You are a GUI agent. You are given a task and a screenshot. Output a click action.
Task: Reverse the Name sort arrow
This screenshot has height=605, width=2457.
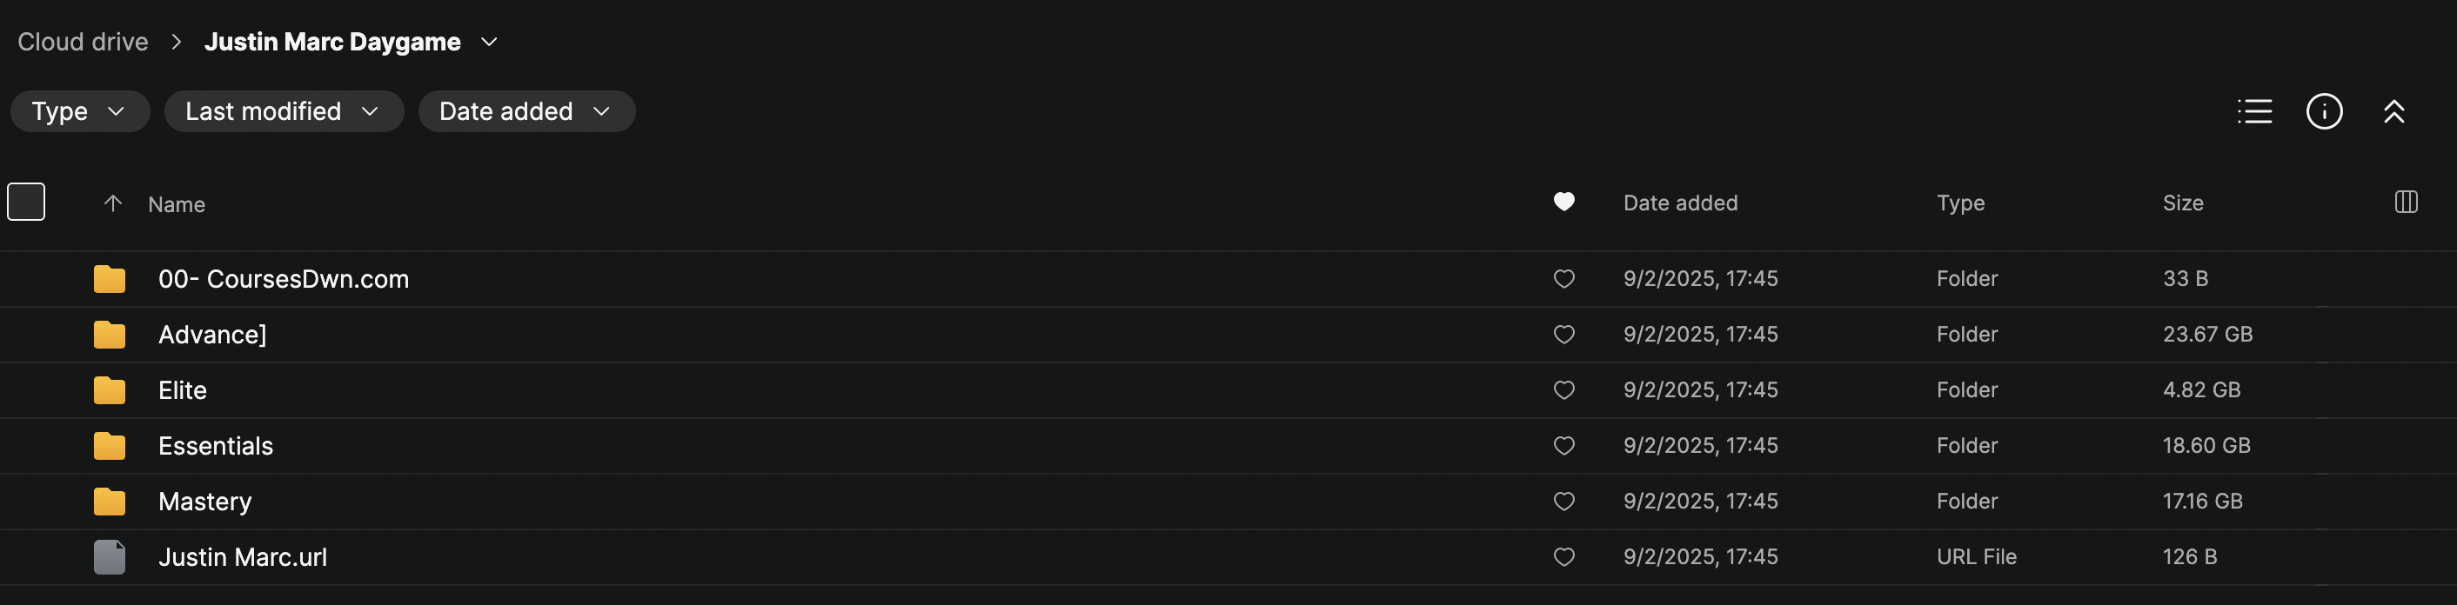point(112,203)
